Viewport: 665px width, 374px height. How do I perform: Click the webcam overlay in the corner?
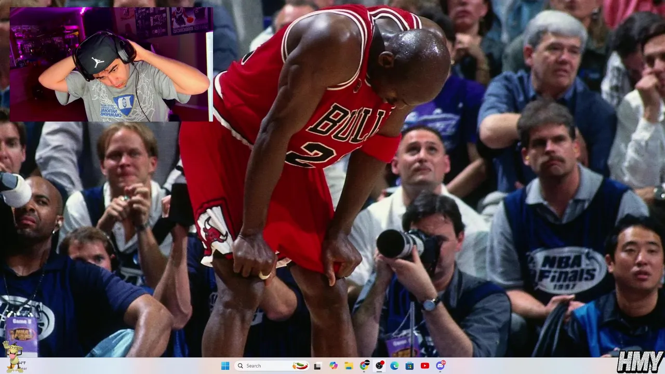point(111,64)
